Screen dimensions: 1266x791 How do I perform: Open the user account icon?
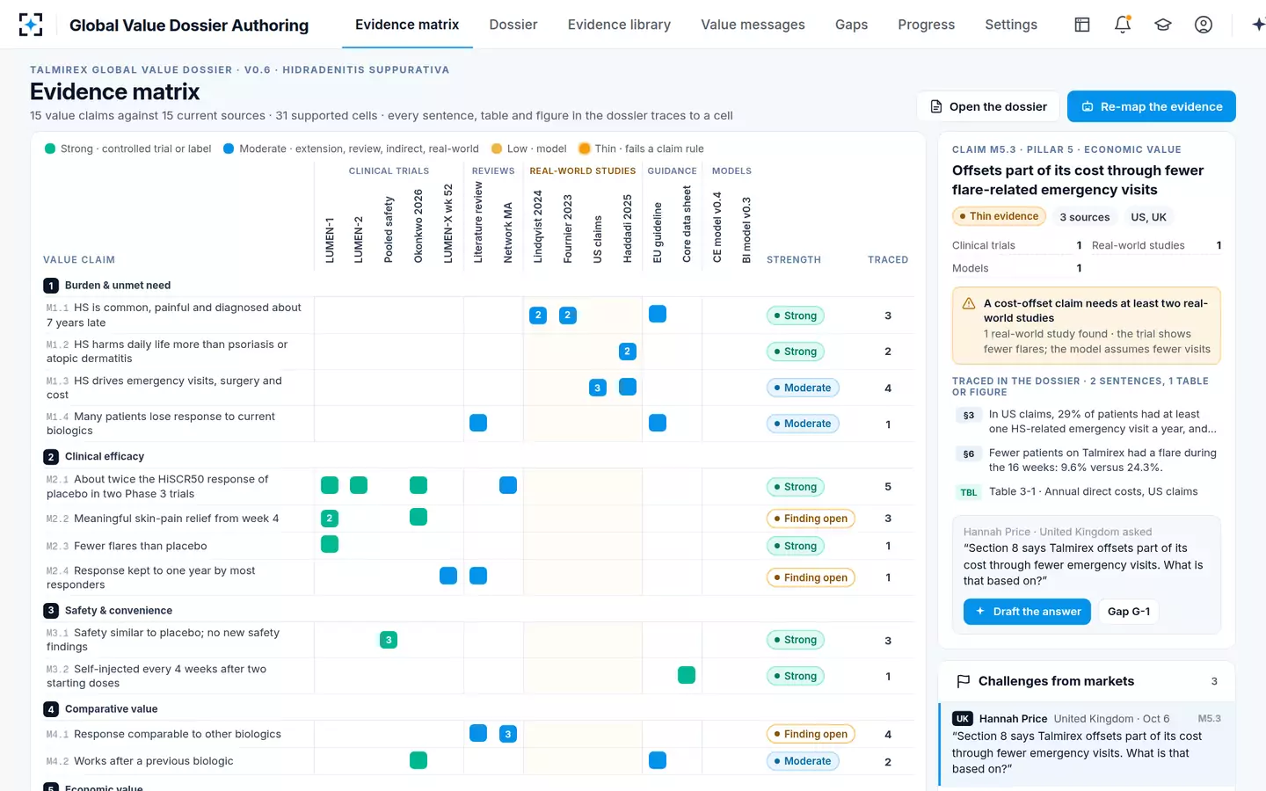click(x=1204, y=25)
